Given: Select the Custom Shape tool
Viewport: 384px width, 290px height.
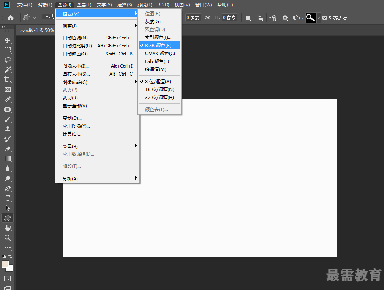Looking at the screenshot, I should pyautogui.click(x=8, y=218).
